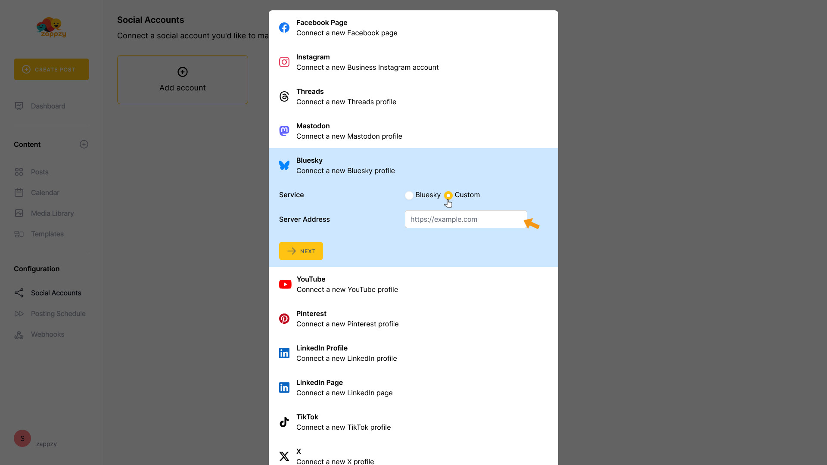Click the Zappzy logo in sidebar
The image size is (827, 465).
(51, 28)
